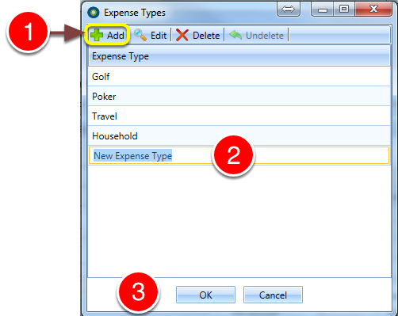Screen dimensions: 398x316
Task: Click the green arrow Undelete icon
Action: click(235, 35)
